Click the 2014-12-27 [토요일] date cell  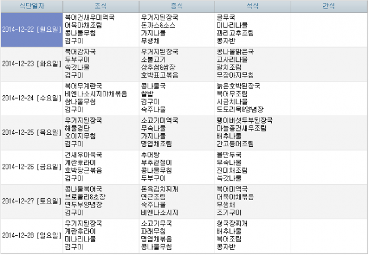click(31, 201)
